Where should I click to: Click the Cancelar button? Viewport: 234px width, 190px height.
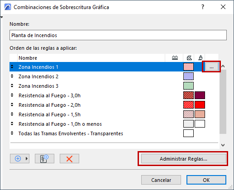tap(161, 180)
